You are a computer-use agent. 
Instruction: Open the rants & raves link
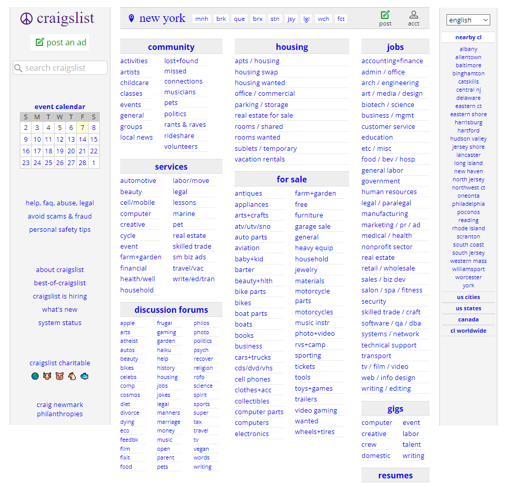pos(185,125)
